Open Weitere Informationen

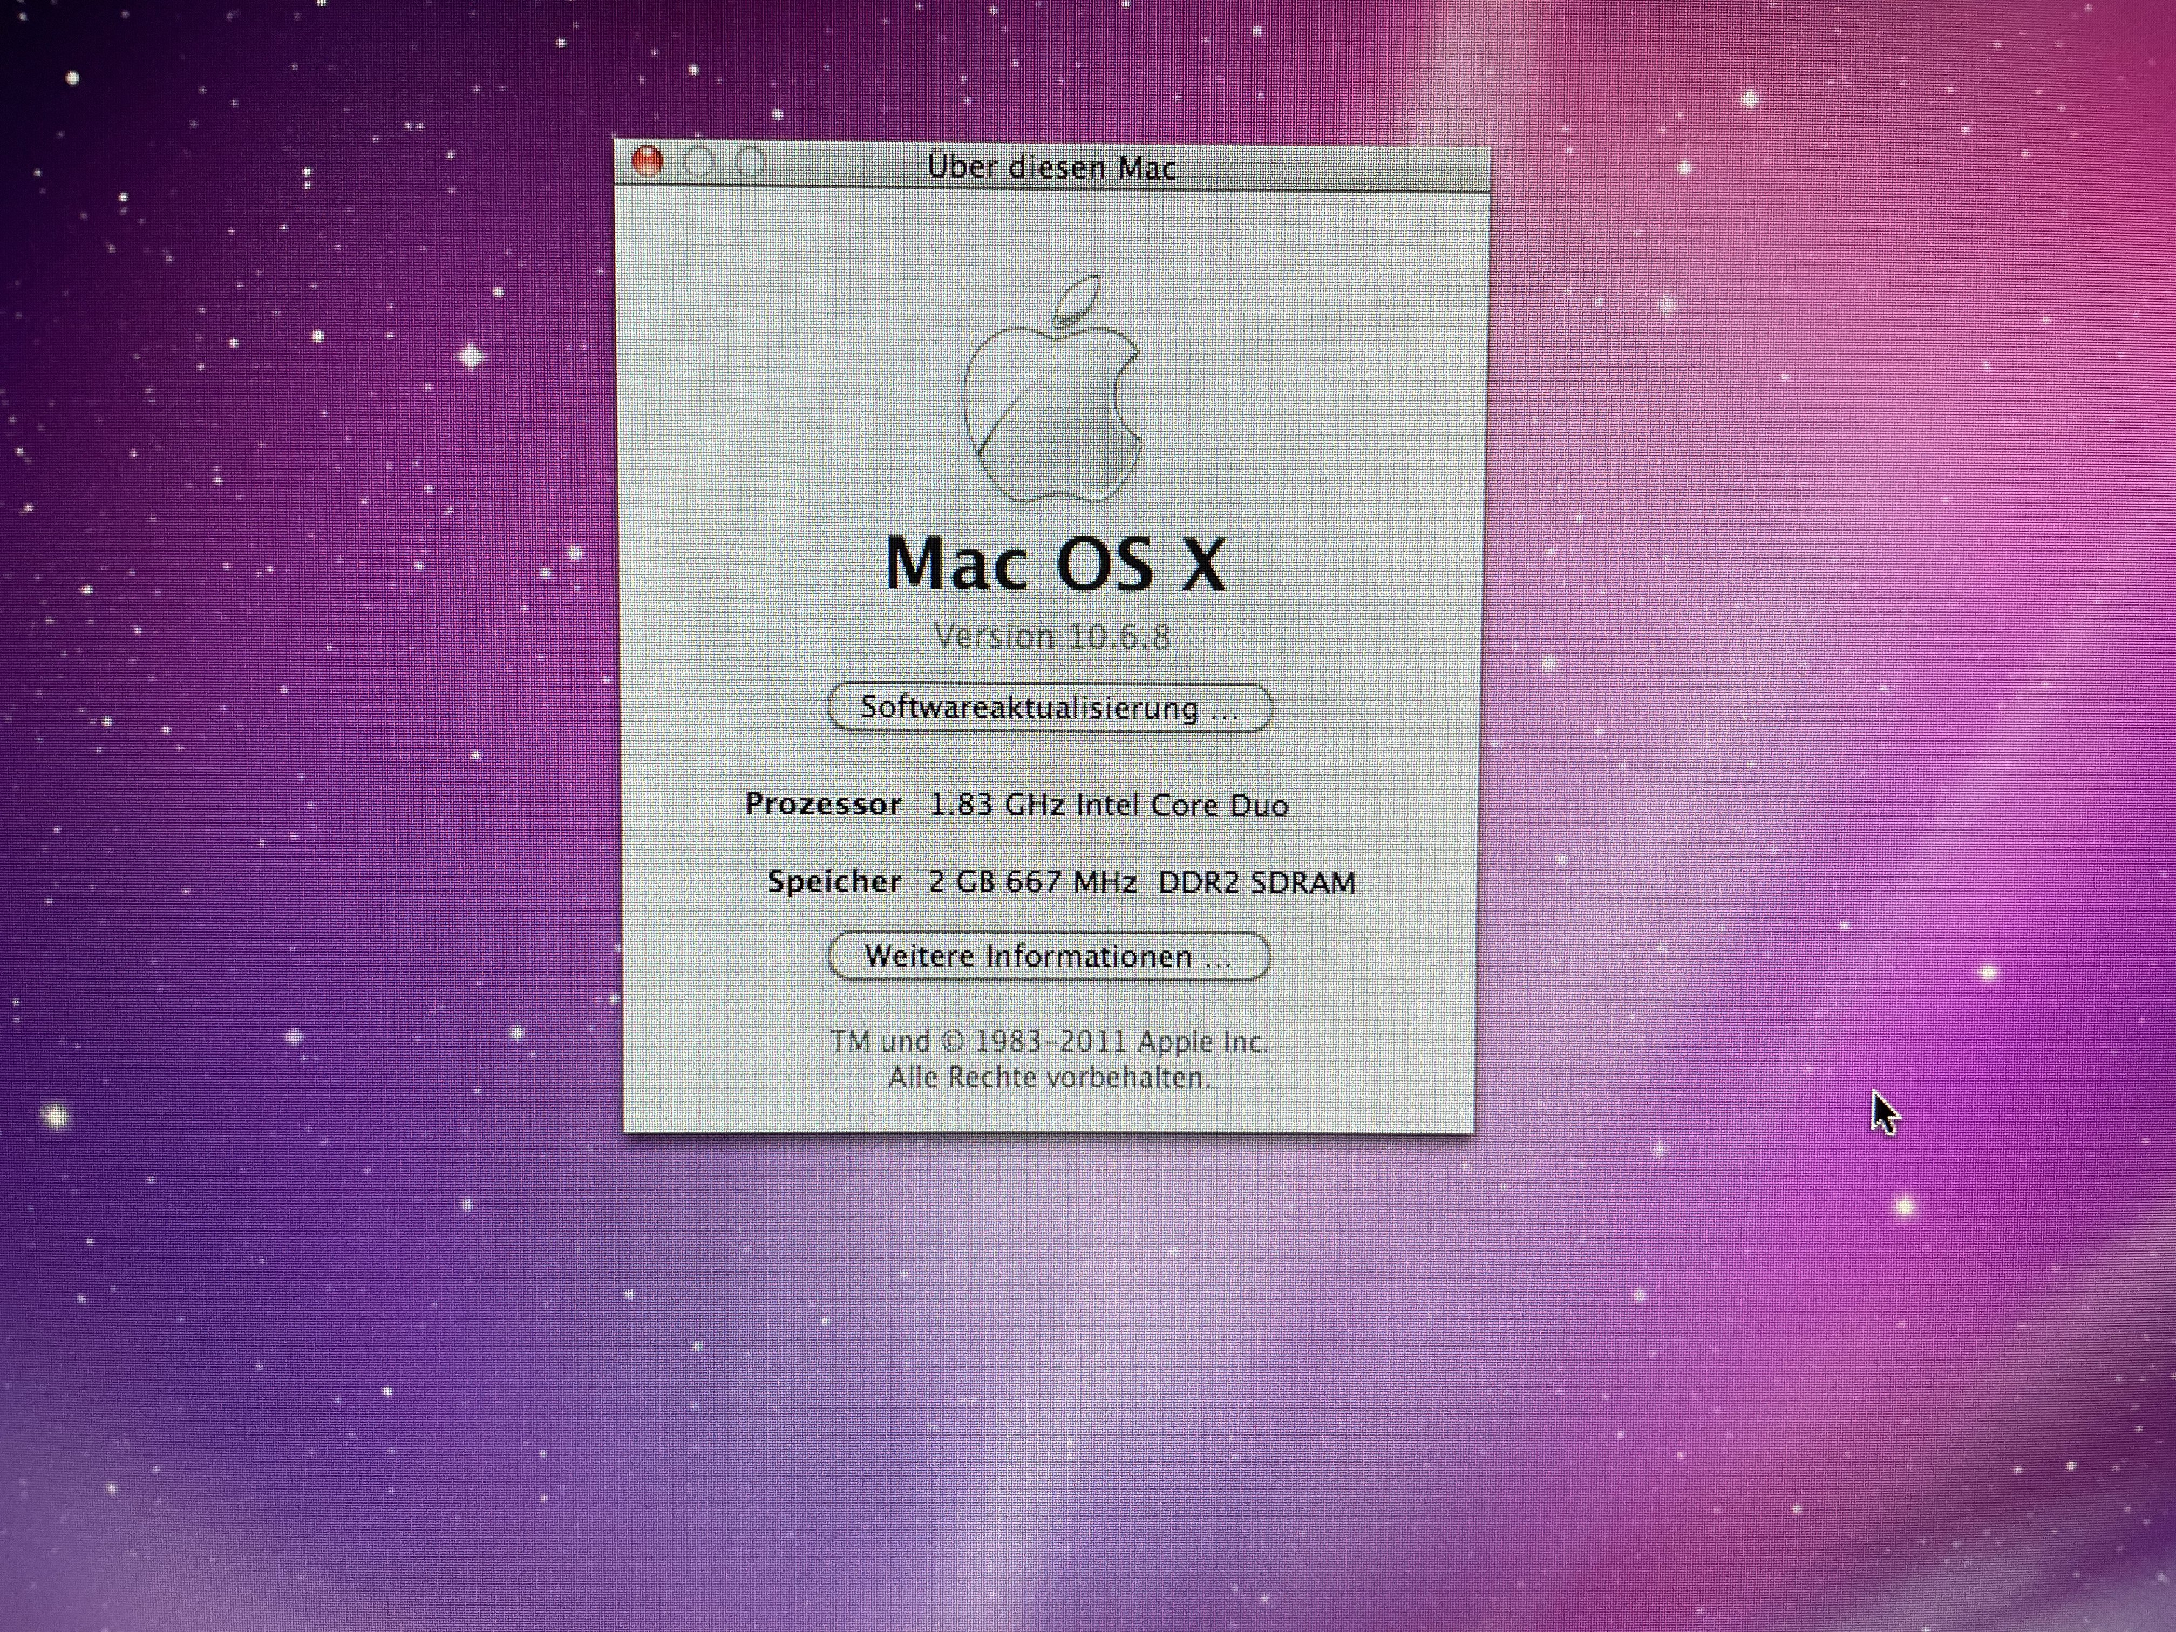(x=1049, y=956)
